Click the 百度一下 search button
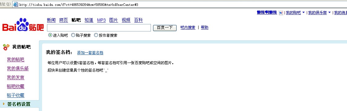The image size is (347, 111). tap(165, 28)
